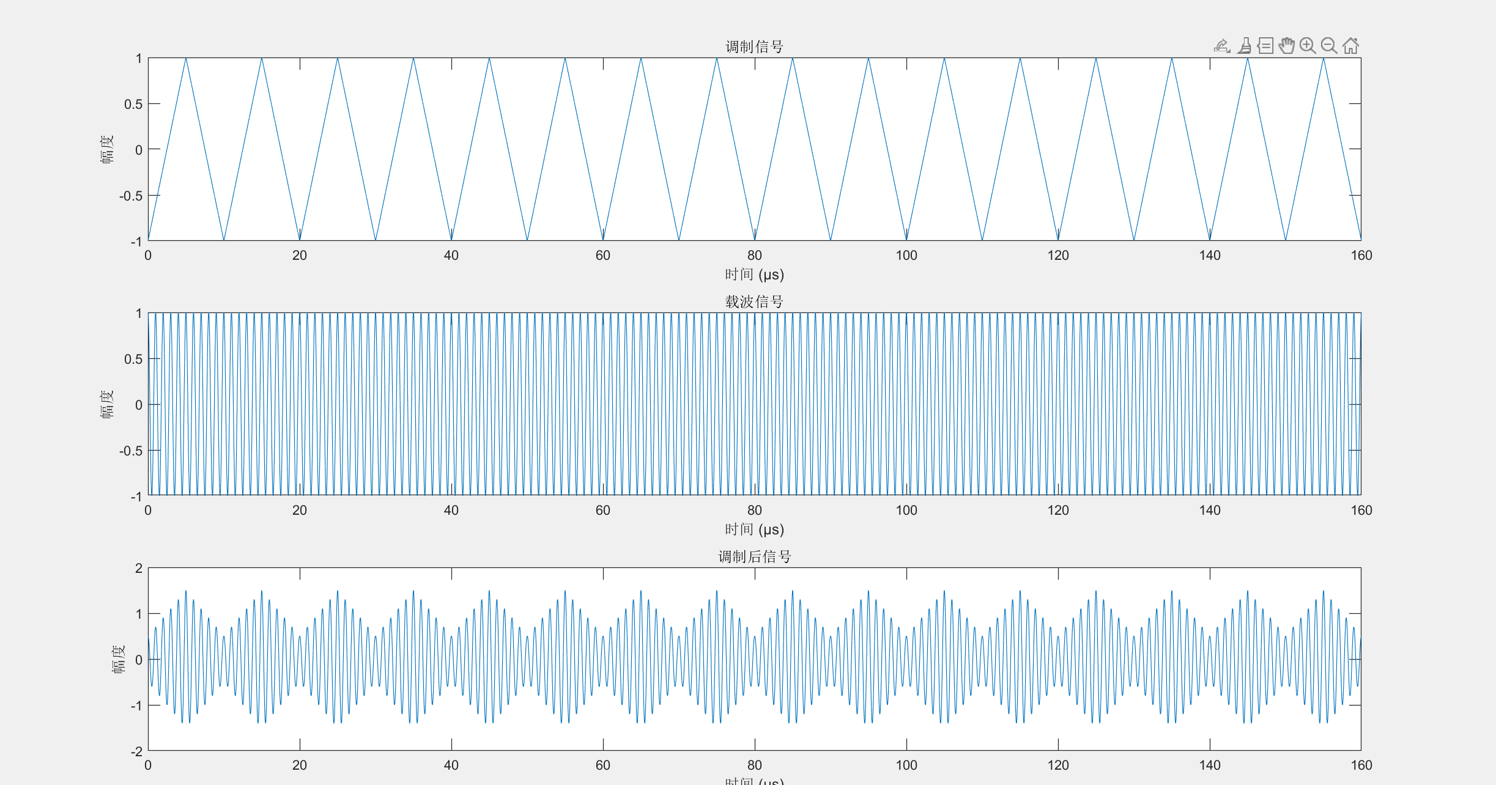
Task: Click the middle plot's 时间 (μs) label
Action: [754, 529]
